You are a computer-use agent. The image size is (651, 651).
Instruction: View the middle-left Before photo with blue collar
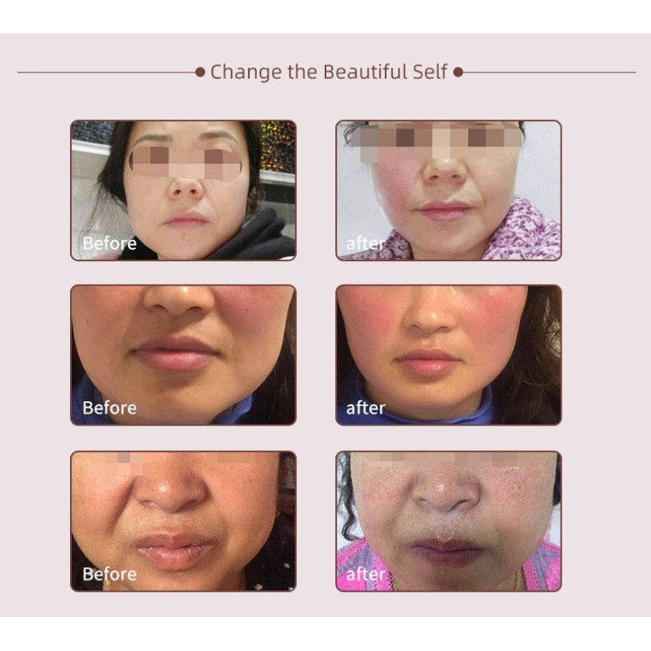pos(183,355)
